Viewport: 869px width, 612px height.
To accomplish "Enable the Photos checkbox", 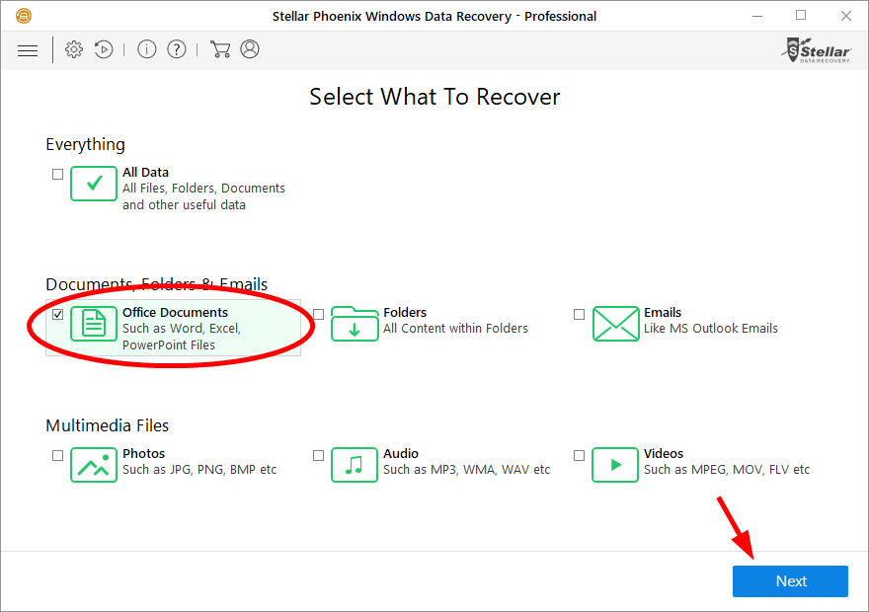I will coord(57,455).
